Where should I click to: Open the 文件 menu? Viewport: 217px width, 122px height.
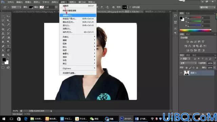(x=11, y=2)
